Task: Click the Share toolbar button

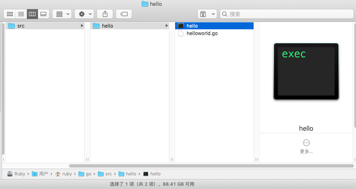Action: click(x=105, y=14)
